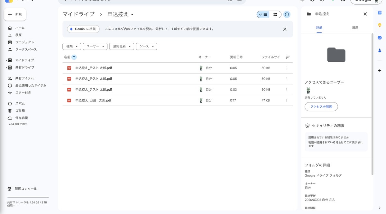Screen dimensions: 386x214
Task: Open 申込控え breadcrumb dropdown menu
Action: [121, 14]
